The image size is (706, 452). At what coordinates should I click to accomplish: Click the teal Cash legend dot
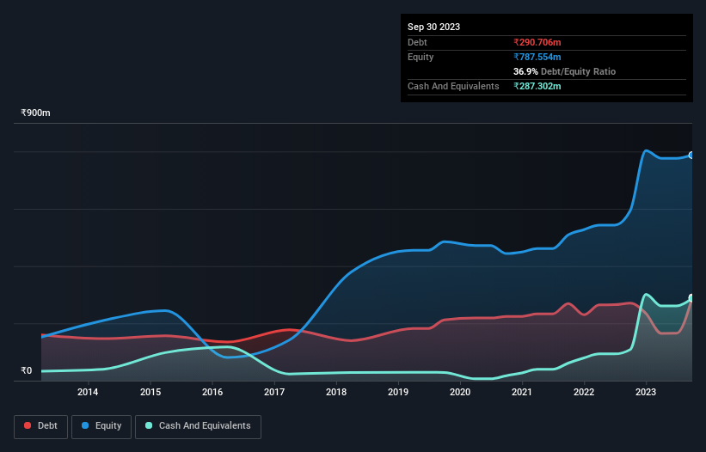pyautogui.click(x=149, y=426)
